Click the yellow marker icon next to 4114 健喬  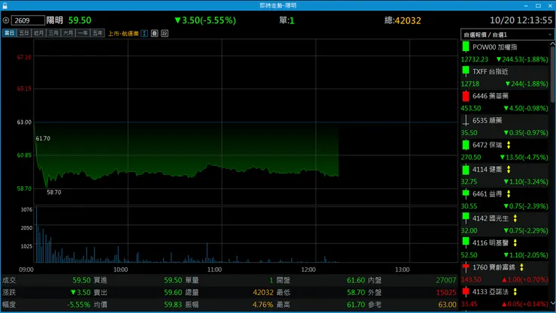click(509, 169)
